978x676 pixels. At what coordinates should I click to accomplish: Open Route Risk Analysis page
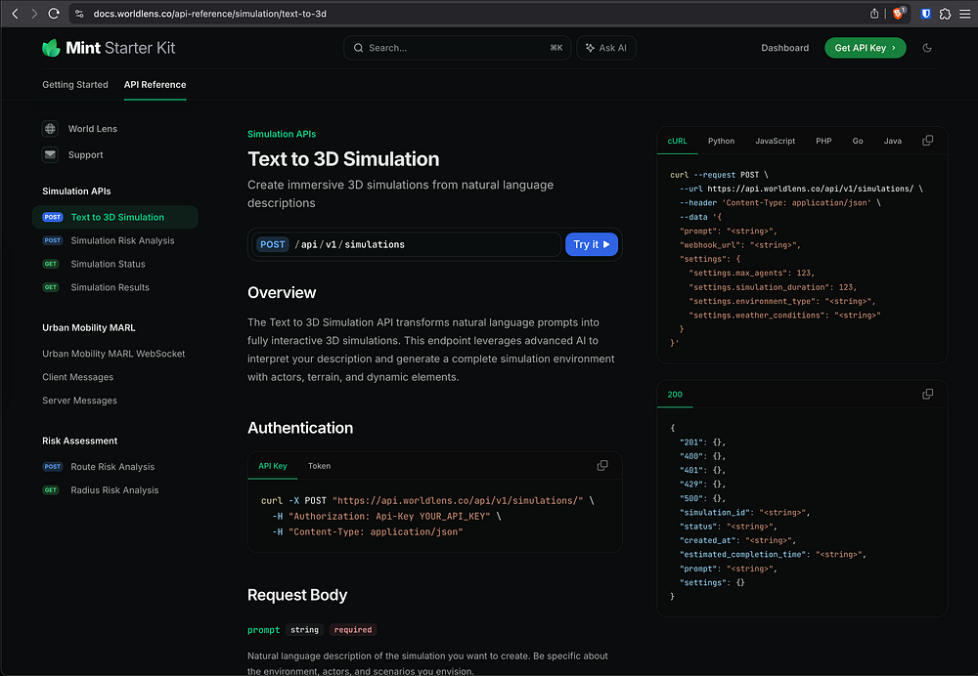point(112,467)
